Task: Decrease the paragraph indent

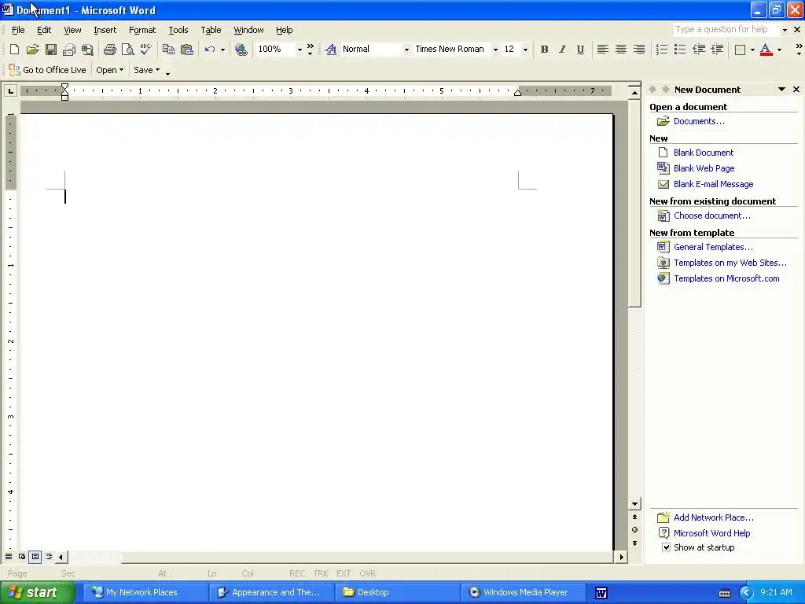Action: click(699, 50)
